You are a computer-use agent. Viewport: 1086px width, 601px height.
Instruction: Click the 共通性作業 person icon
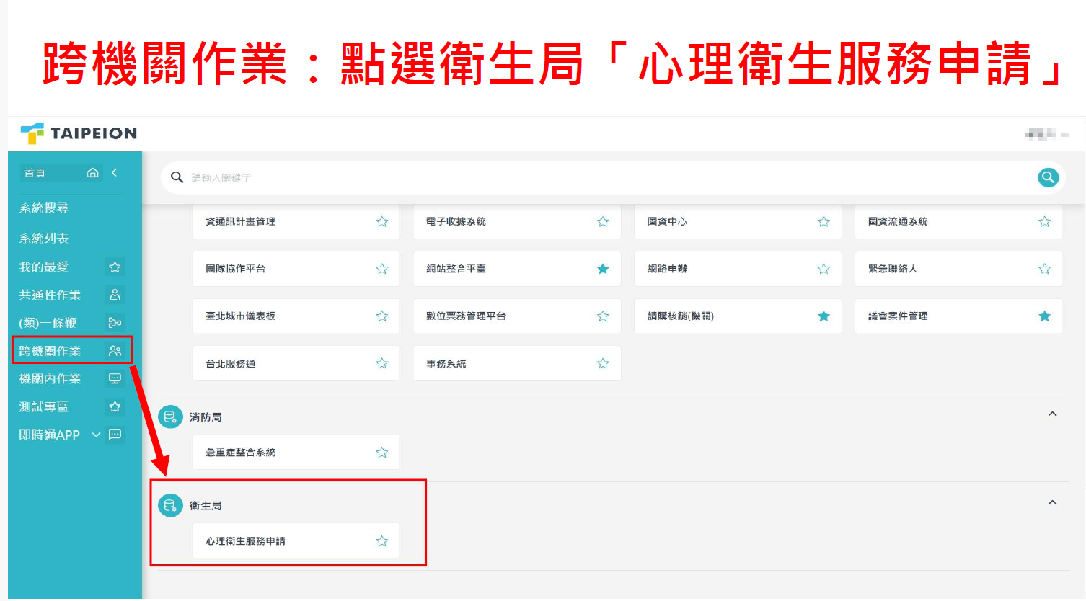[x=115, y=295]
